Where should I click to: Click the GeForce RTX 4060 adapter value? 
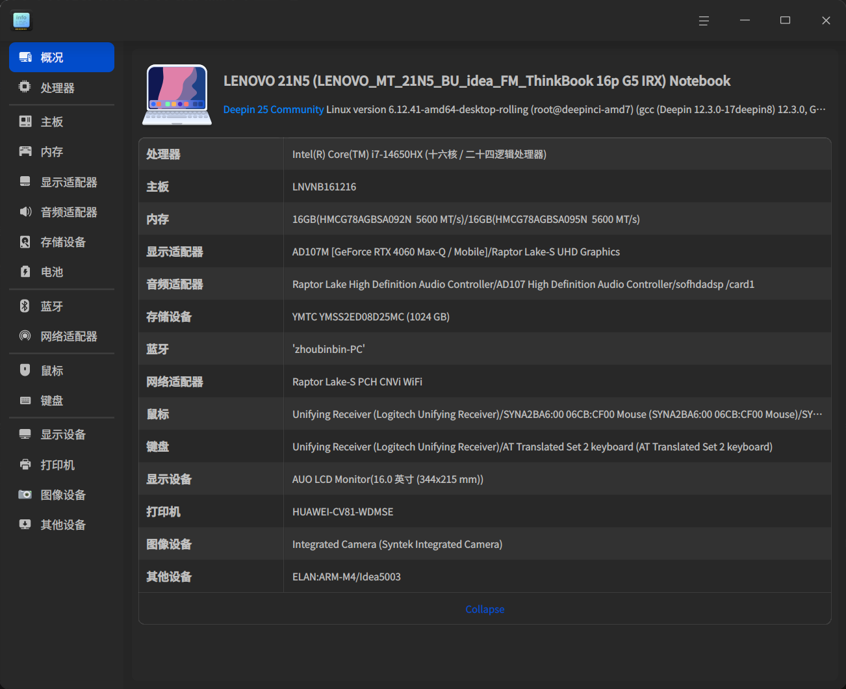click(456, 252)
